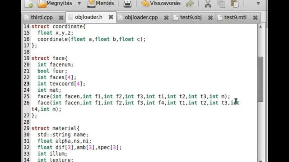Click the 'face(int facen' constructor on line 25
This screenshot has width=289, height=162.
[x=134, y=96]
